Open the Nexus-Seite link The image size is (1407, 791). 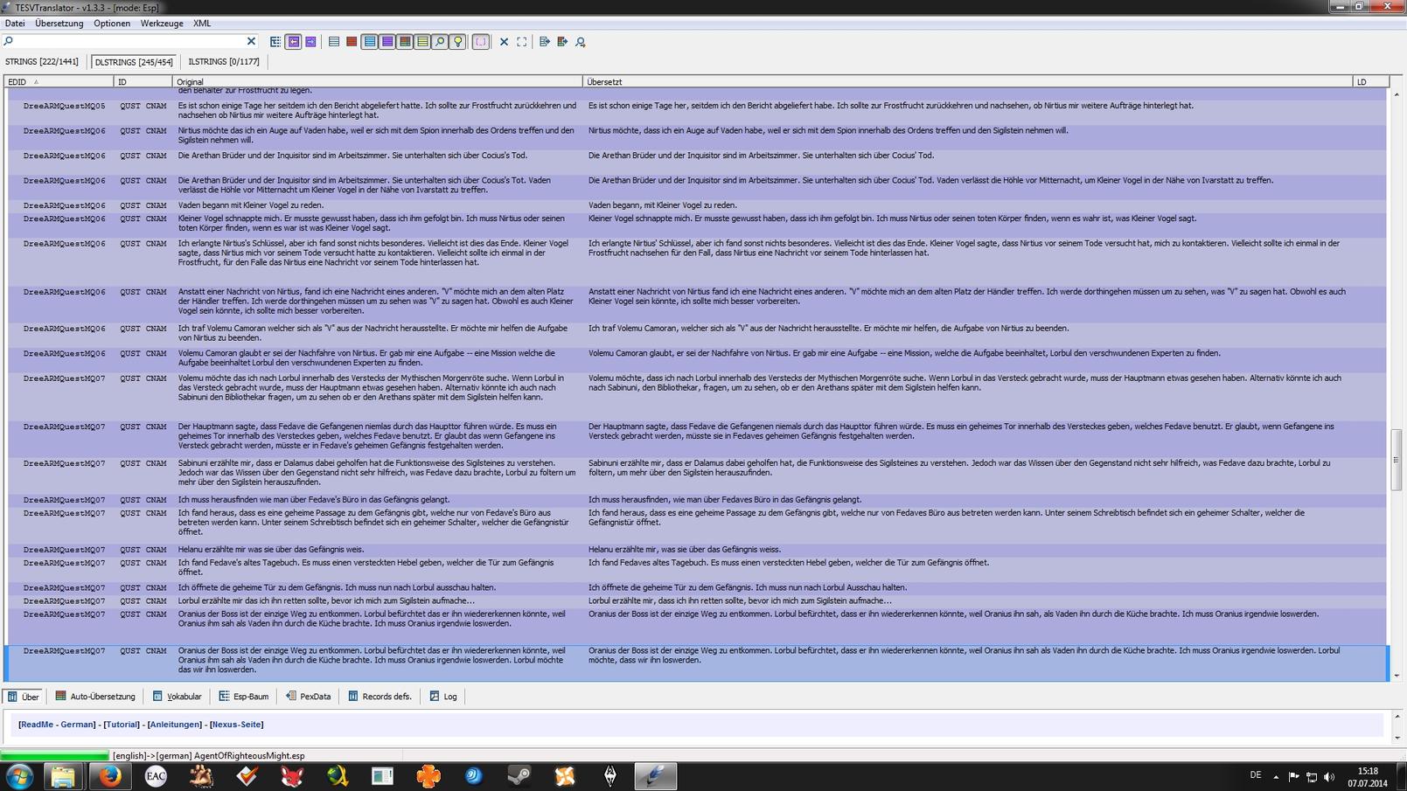[236, 725]
